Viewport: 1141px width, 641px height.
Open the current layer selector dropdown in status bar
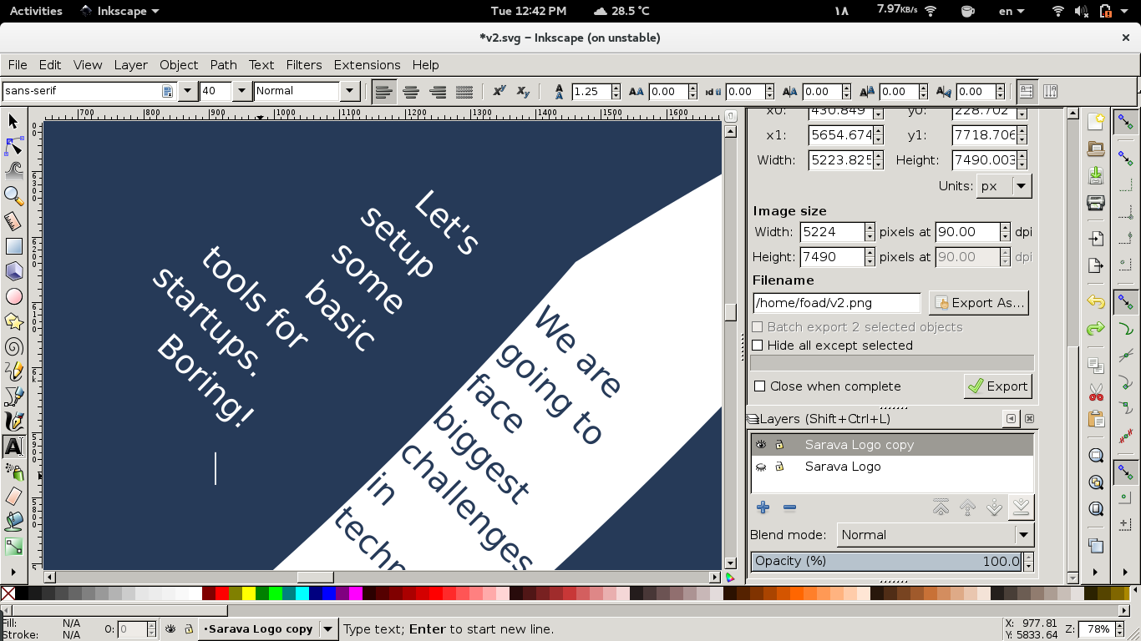(x=328, y=629)
